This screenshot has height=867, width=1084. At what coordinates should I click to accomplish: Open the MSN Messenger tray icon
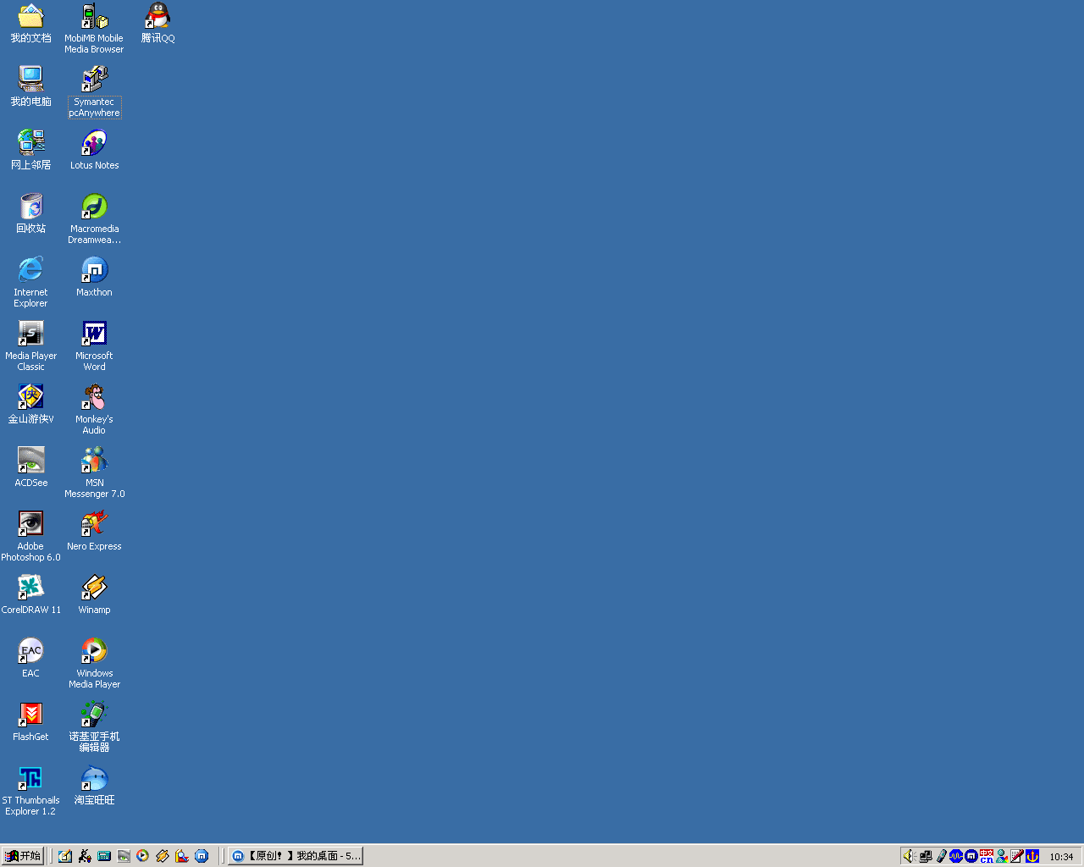[x=1002, y=856]
